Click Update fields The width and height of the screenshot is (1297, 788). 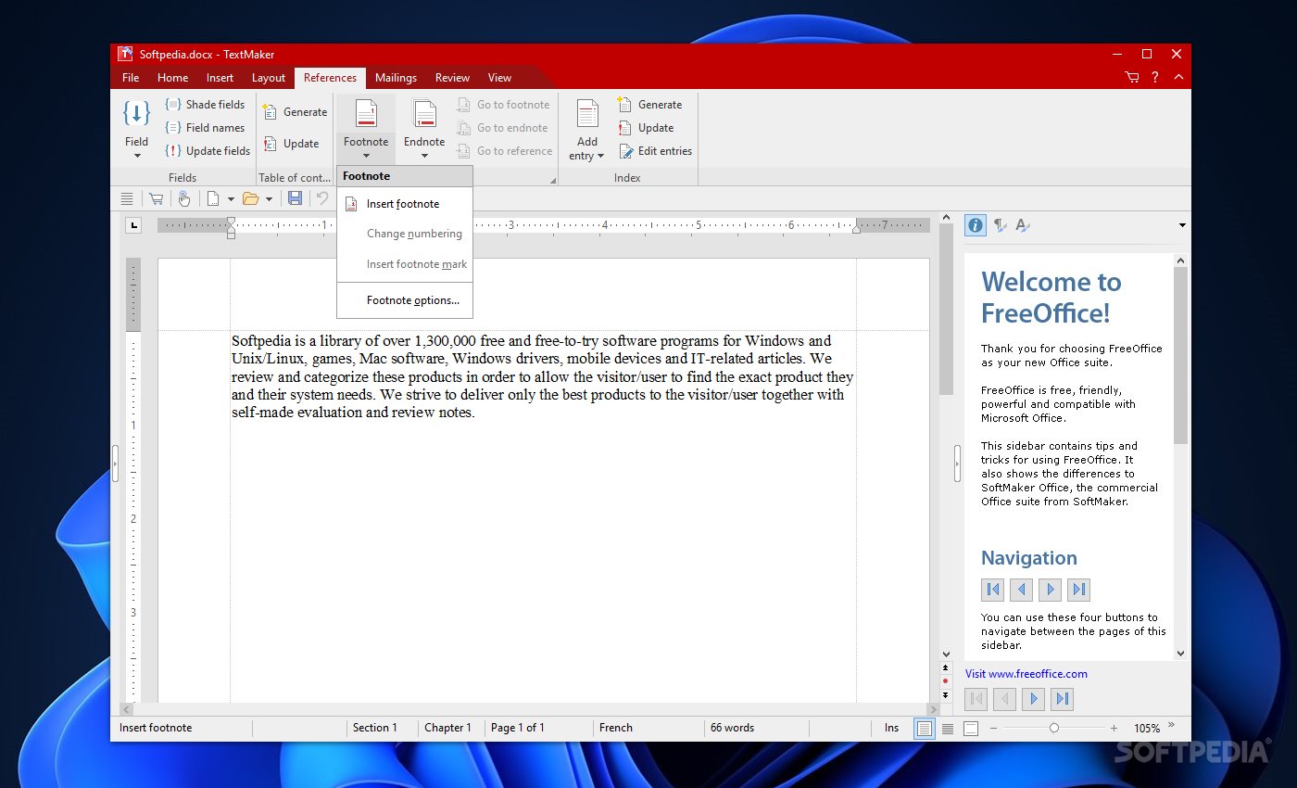point(208,151)
